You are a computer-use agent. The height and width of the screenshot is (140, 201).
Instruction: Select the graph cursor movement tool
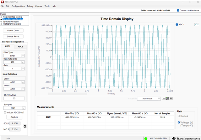164,98
